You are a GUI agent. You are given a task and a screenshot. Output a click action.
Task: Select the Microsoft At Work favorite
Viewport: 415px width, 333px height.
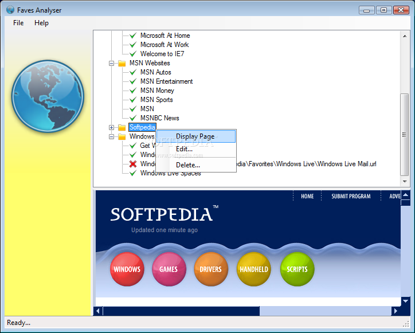(x=165, y=45)
